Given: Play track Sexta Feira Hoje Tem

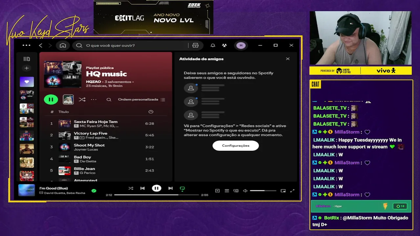Looking at the screenshot, I should coord(95,122).
